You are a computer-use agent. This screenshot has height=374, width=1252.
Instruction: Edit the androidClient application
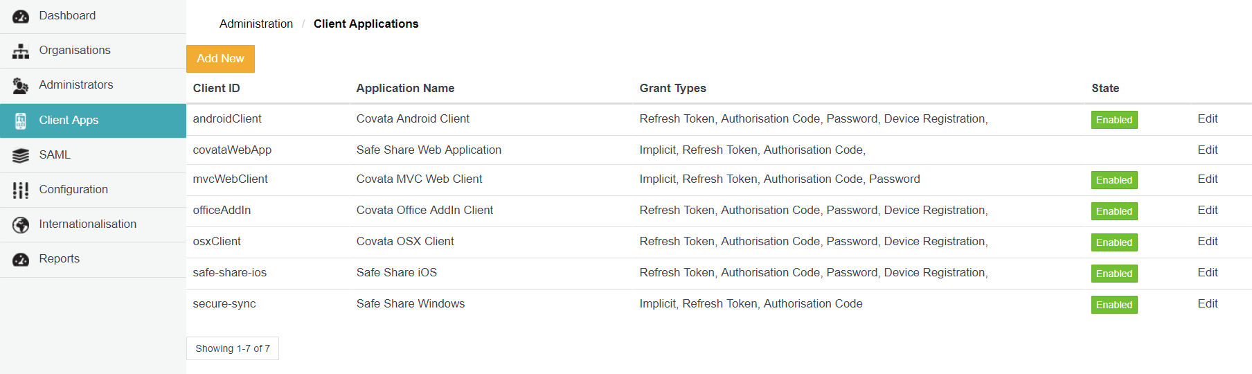pyautogui.click(x=1207, y=119)
